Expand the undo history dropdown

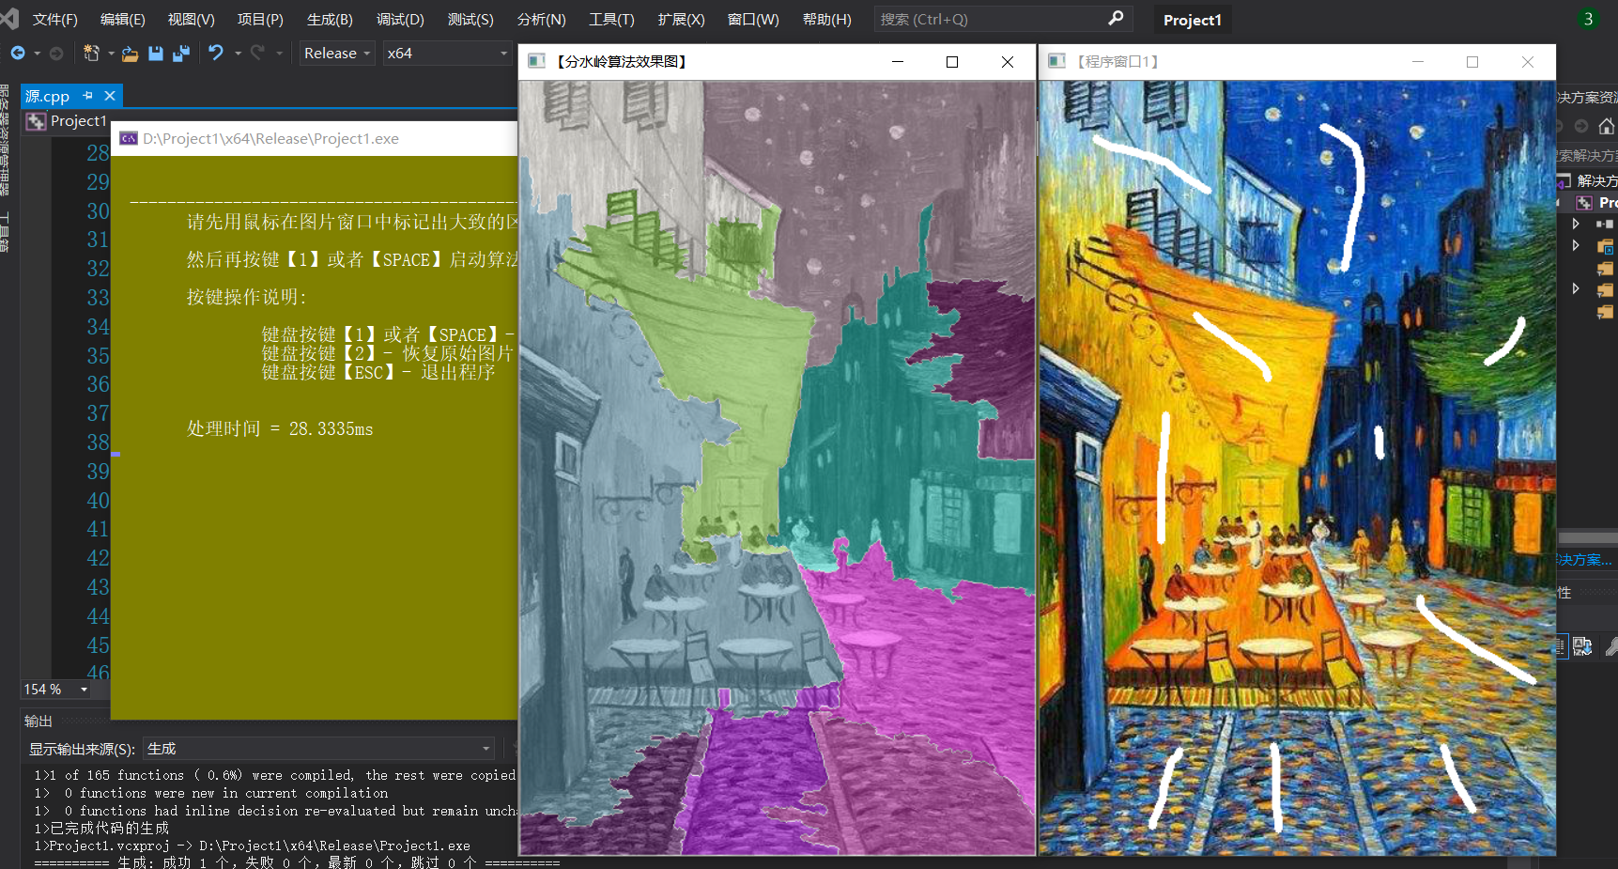pyautogui.click(x=238, y=54)
